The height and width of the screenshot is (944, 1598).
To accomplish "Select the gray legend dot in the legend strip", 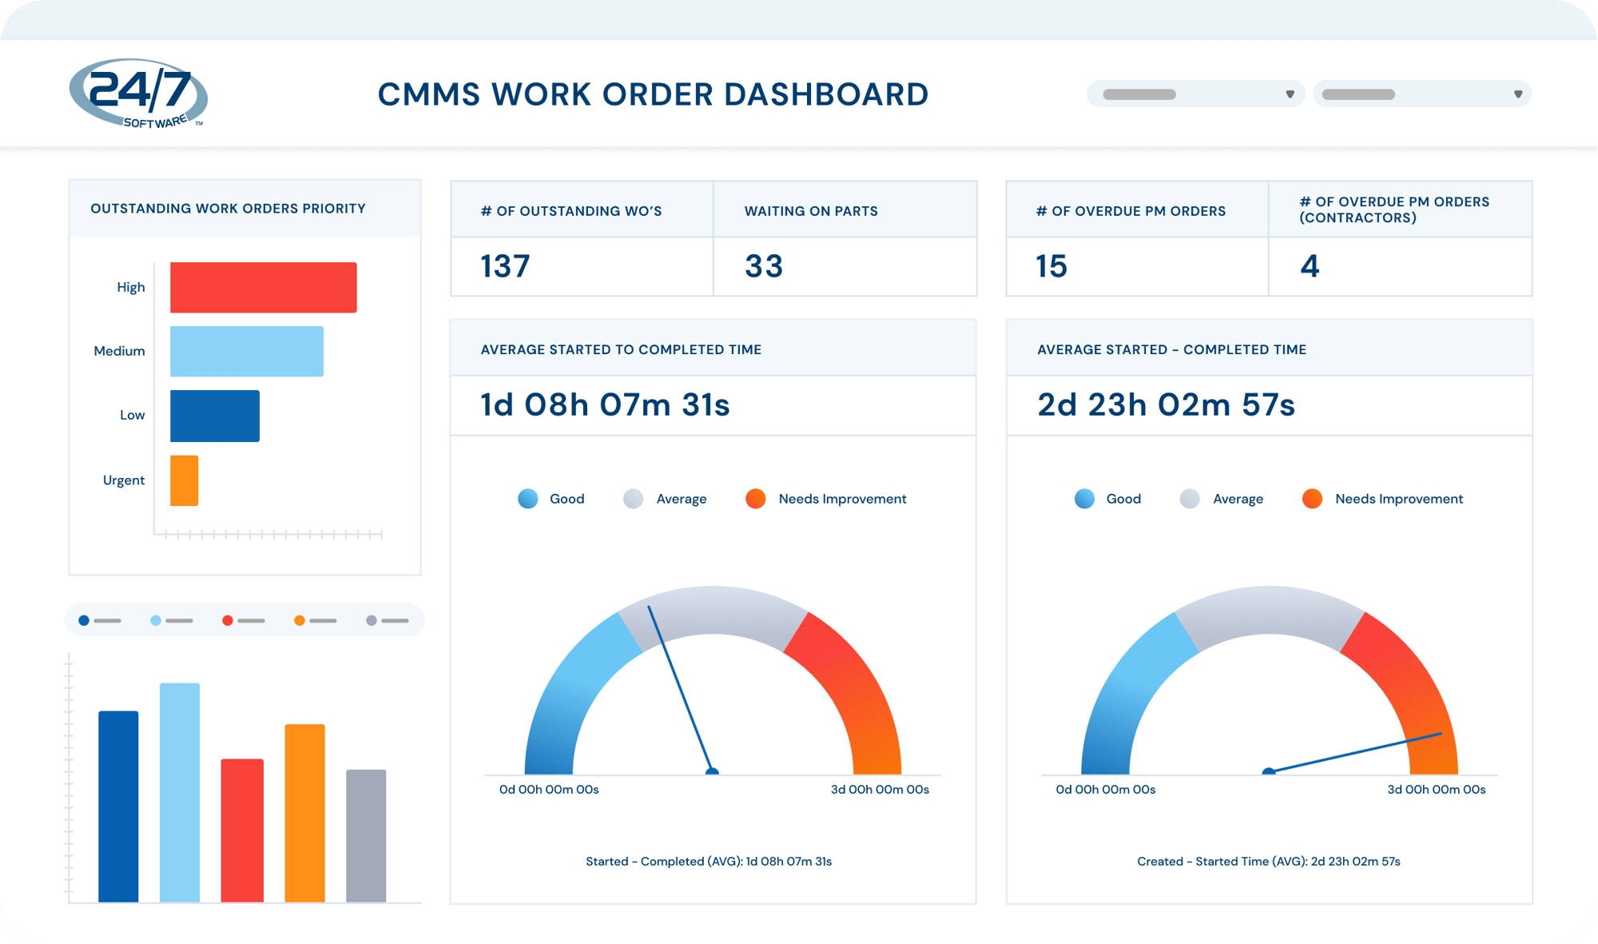I will pyautogui.click(x=372, y=619).
